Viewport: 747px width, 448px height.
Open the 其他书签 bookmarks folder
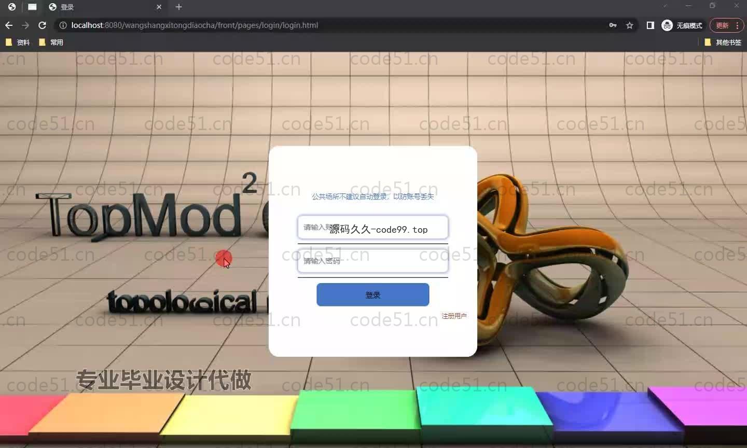click(x=723, y=43)
